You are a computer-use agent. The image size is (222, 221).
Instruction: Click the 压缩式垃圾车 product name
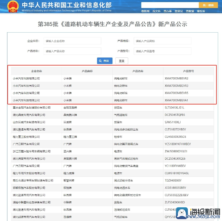click(122, 210)
